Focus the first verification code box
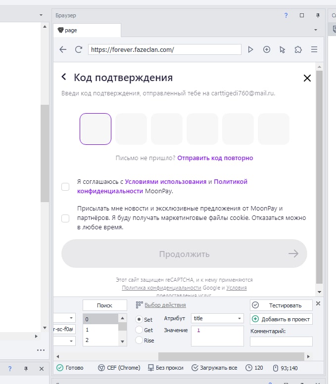Viewport: 336px width, 384px height. (x=96, y=129)
